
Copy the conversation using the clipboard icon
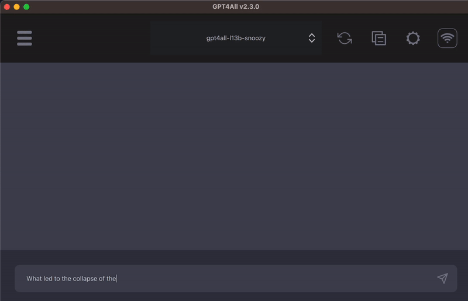coord(378,38)
